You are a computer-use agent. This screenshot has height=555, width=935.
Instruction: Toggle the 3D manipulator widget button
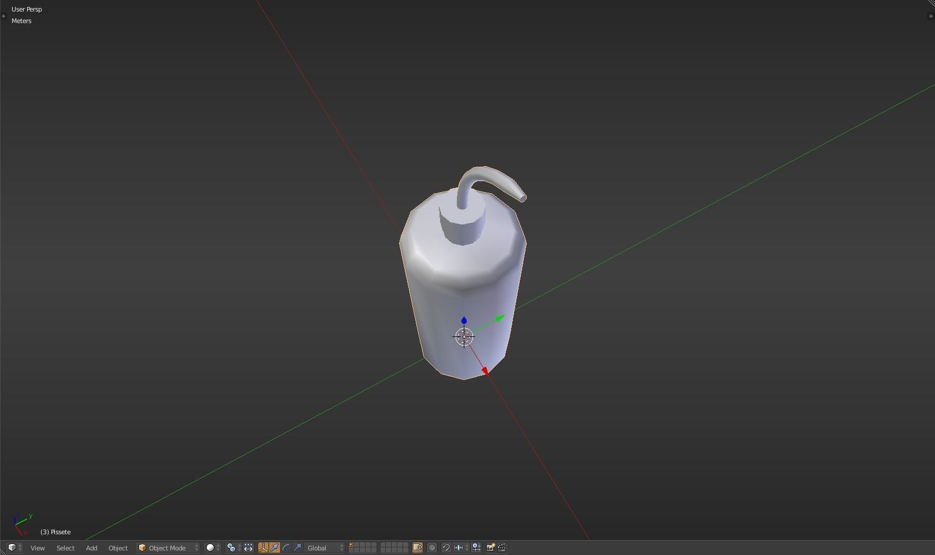pyautogui.click(x=263, y=547)
